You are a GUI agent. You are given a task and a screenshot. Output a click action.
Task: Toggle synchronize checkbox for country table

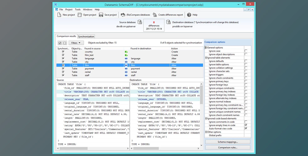tap(63, 52)
